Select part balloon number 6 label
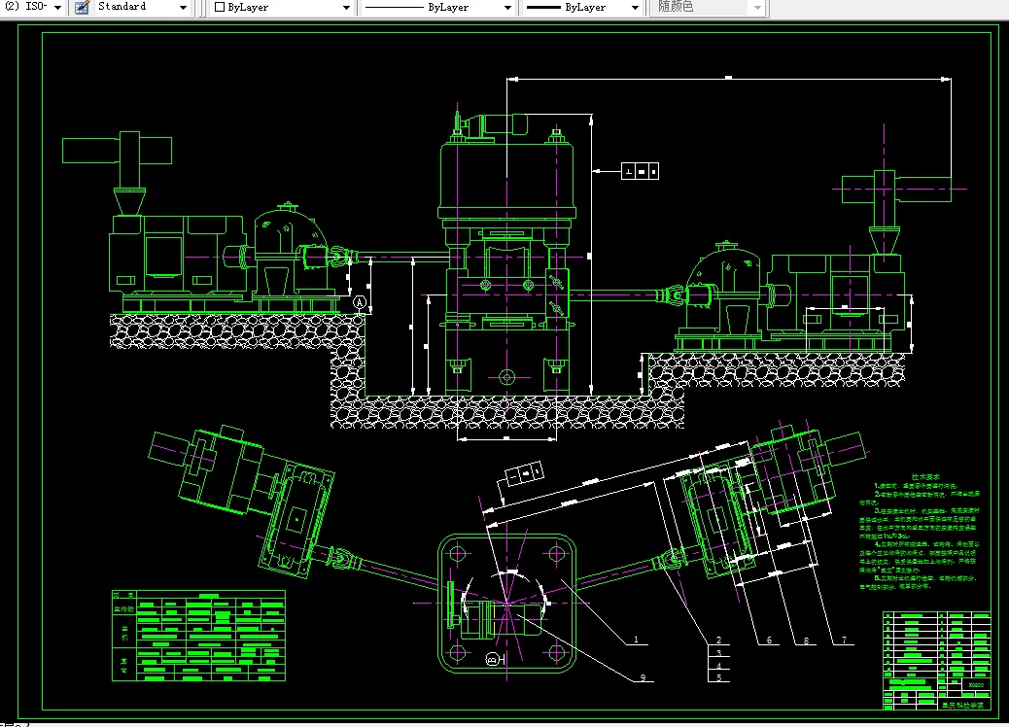The width and height of the screenshot is (1009, 727). pos(768,640)
